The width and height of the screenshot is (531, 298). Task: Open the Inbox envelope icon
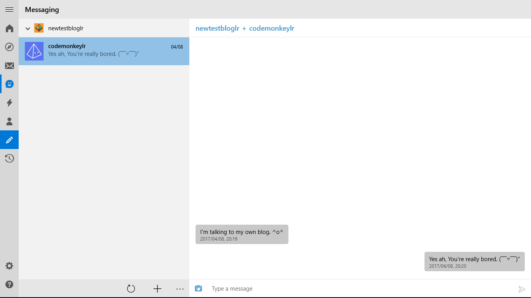(9, 65)
